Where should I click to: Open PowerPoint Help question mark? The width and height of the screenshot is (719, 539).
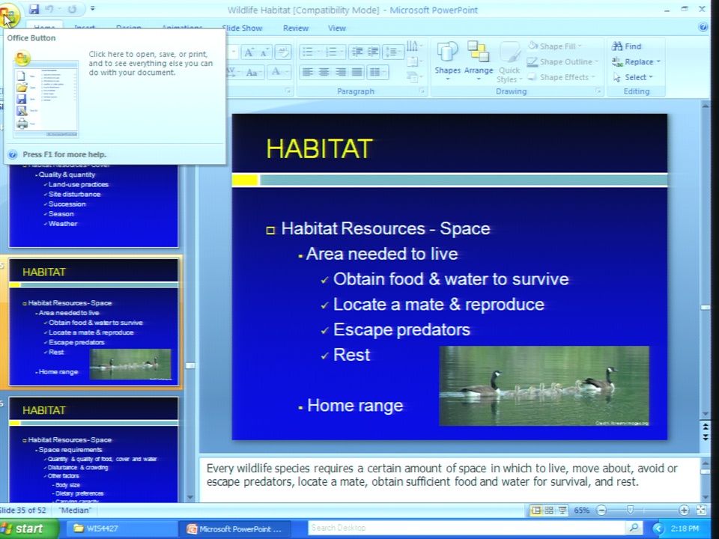pos(703,27)
